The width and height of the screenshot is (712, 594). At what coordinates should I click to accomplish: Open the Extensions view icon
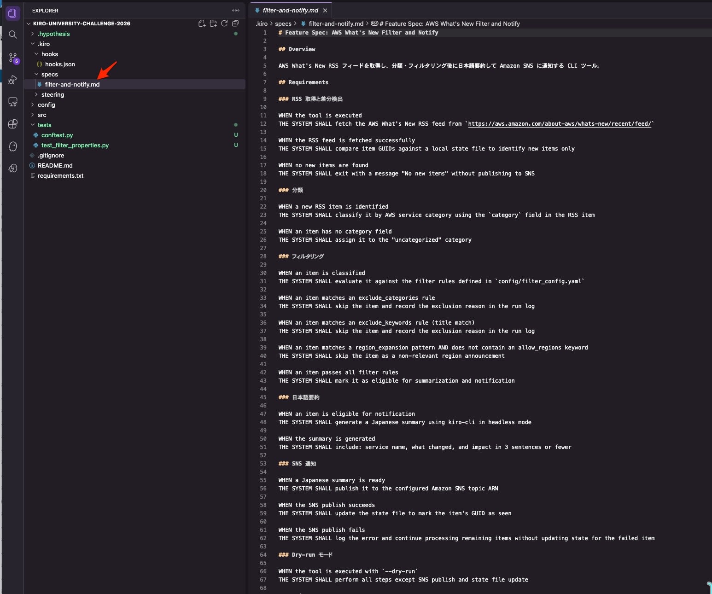point(12,124)
